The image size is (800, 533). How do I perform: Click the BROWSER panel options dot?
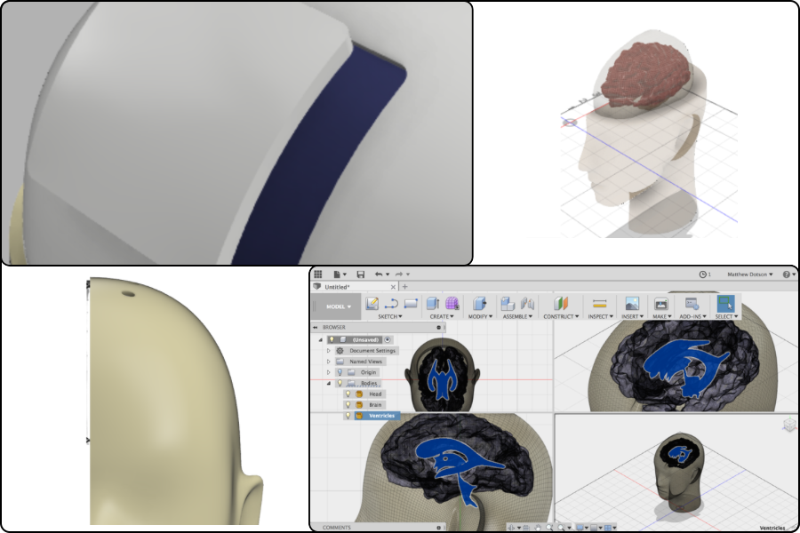(439, 328)
